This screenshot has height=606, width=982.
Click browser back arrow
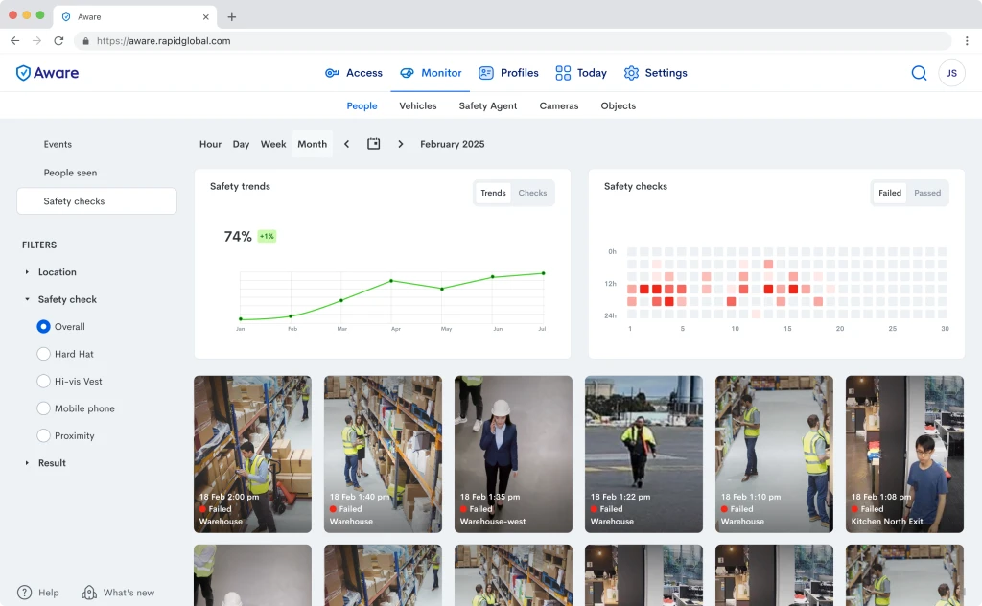point(15,40)
